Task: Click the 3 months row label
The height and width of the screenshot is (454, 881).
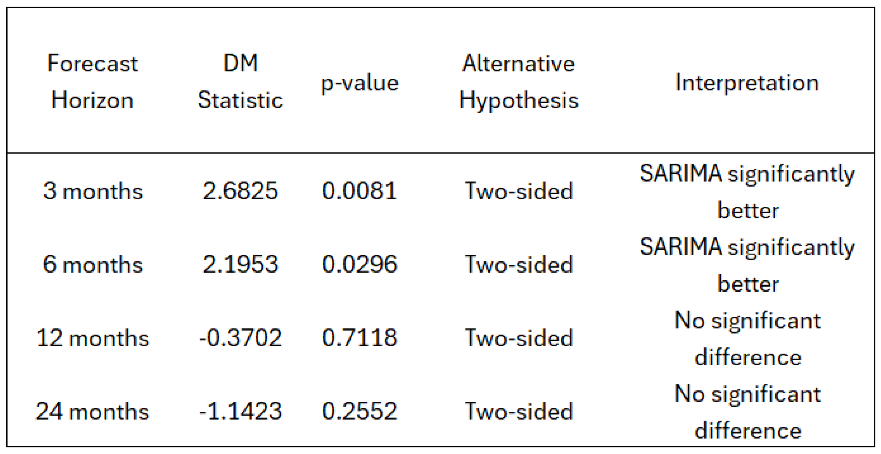Action: tap(93, 191)
